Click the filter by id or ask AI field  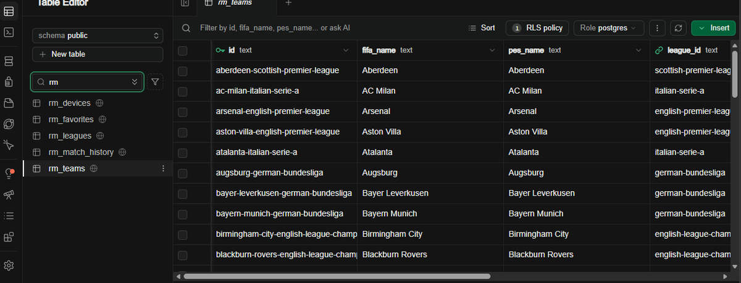pyautogui.click(x=275, y=28)
